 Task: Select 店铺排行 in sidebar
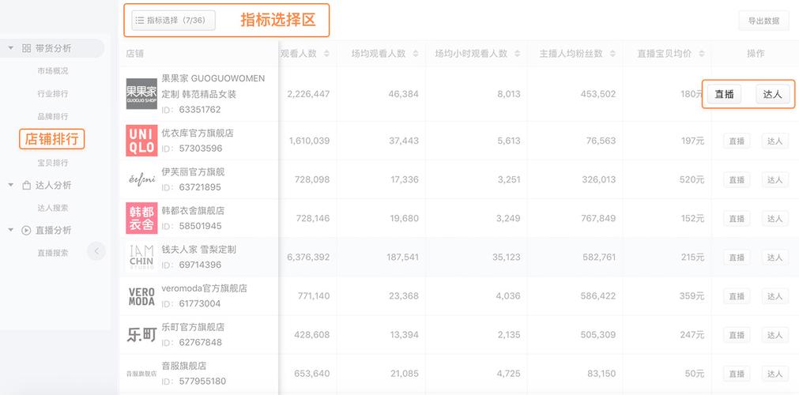[x=51, y=139]
